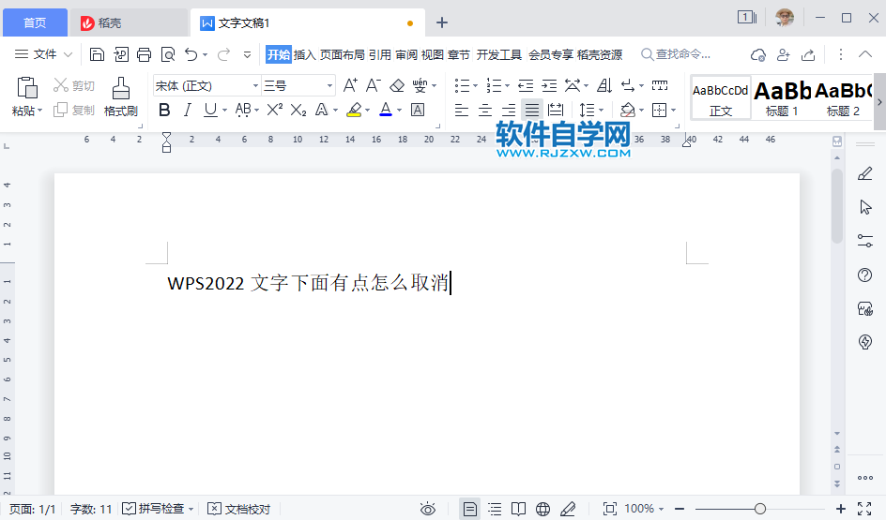
Task: Click the cloud sync icon
Action: click(757, 54)
